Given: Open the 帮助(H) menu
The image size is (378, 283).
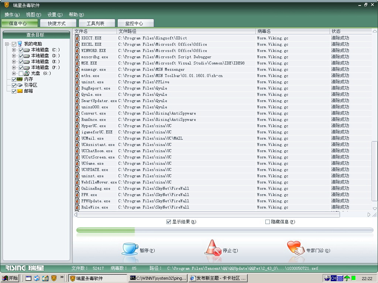Looking at the screenshot, I should 76,15.
